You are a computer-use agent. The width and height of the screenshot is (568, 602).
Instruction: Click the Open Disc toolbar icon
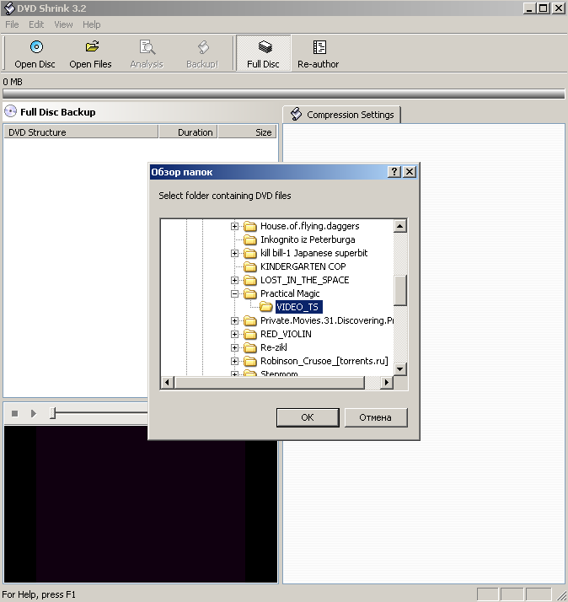pos(35,52)
